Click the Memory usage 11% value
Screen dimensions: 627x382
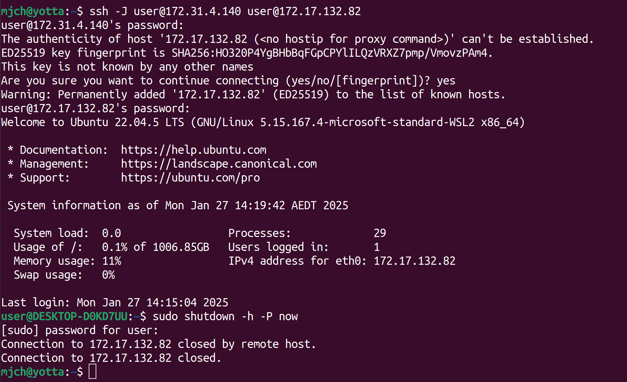coord(111,261)
